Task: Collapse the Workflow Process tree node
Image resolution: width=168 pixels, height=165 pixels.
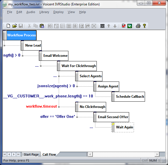Action: pos(4,45)
